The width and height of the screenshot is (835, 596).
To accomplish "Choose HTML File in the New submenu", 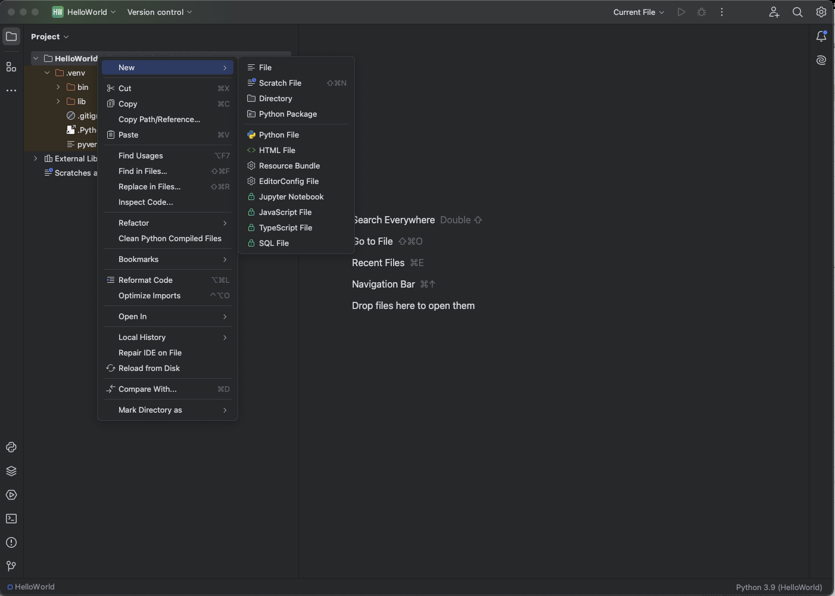I will pos(296,150).
